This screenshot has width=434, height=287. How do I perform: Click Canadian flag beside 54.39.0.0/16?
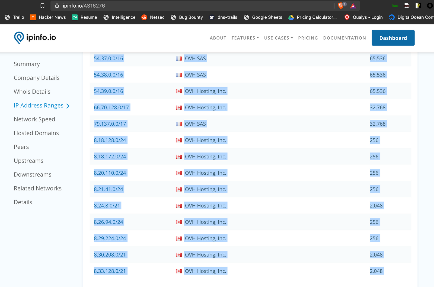click(x=179, y=91)
